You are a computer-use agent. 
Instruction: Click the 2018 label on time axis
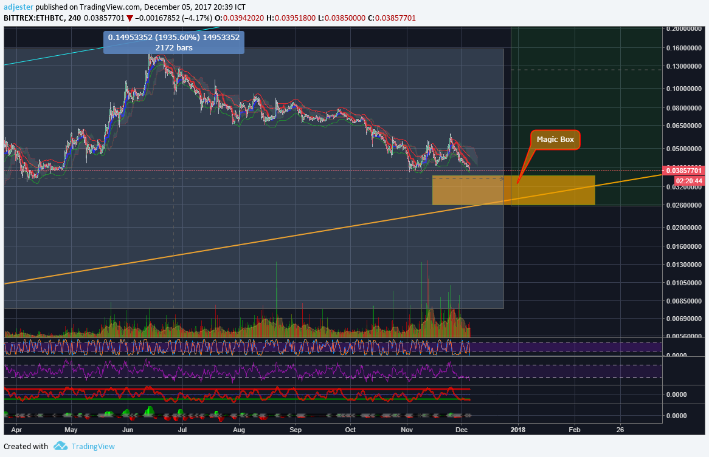coord(517,430)
